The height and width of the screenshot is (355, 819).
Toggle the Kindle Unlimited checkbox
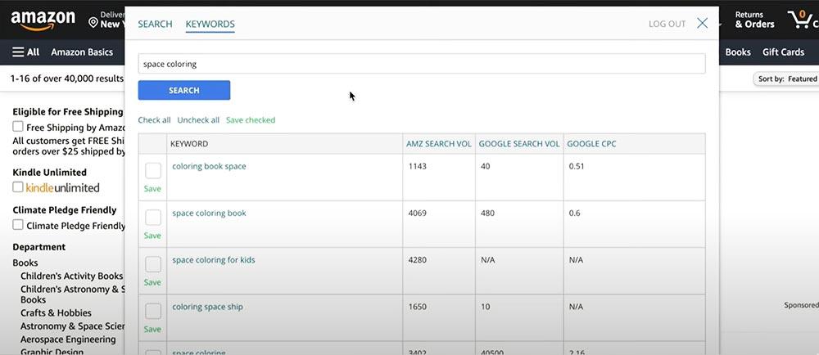pos(18,187)
